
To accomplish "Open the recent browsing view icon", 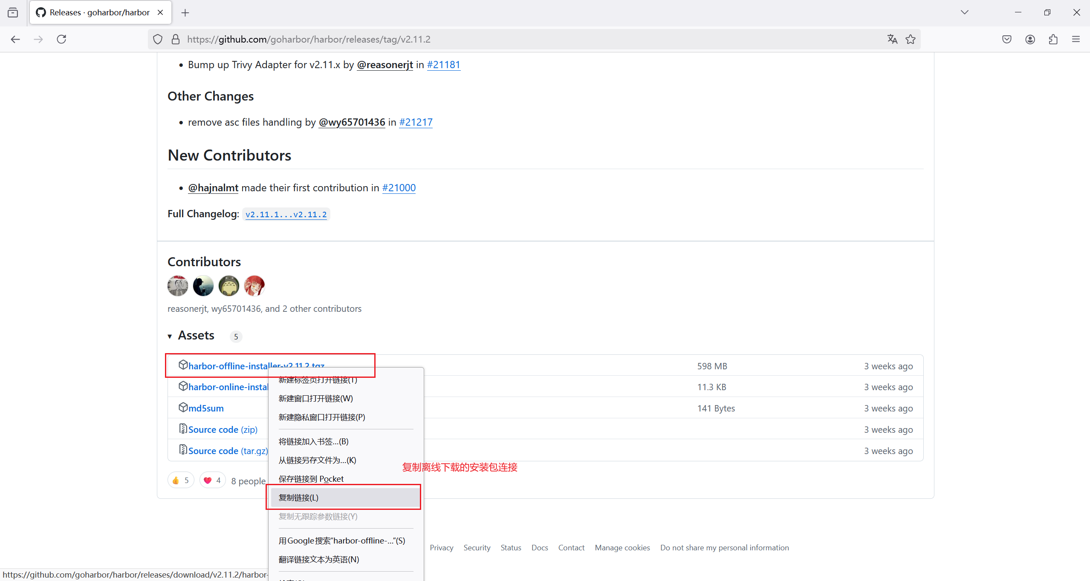I will coord(13,12).
